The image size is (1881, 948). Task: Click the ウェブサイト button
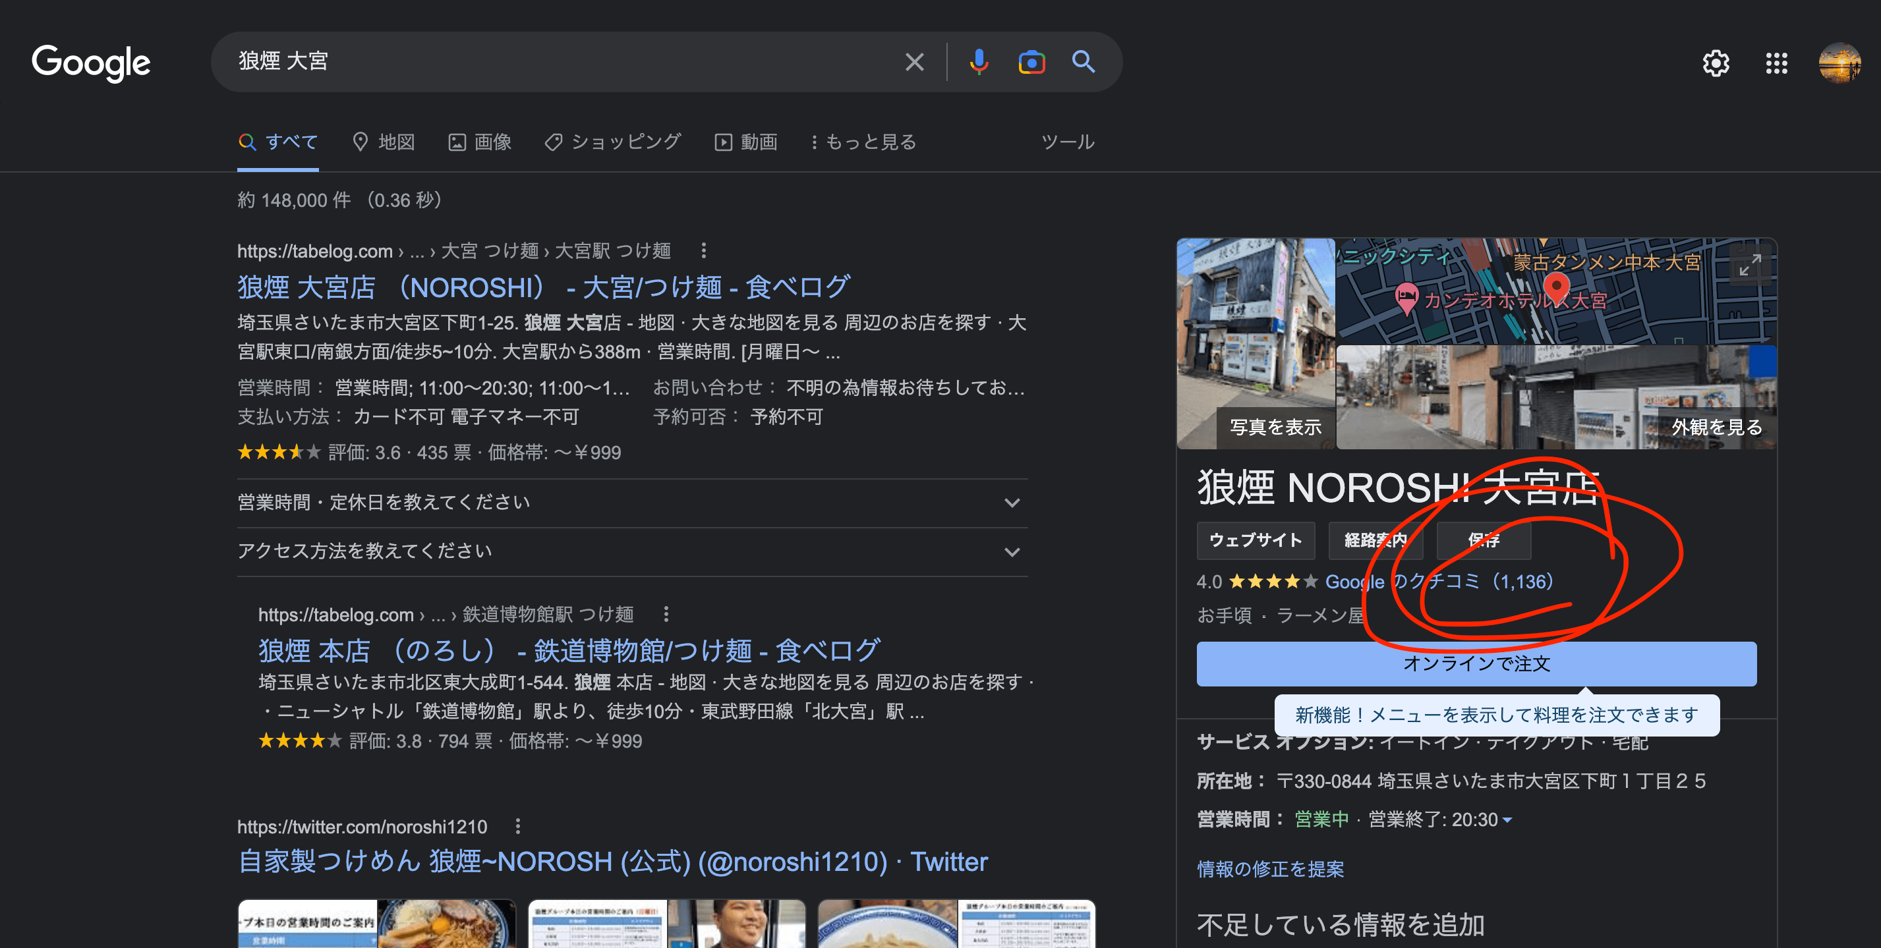coord(1256,540)
